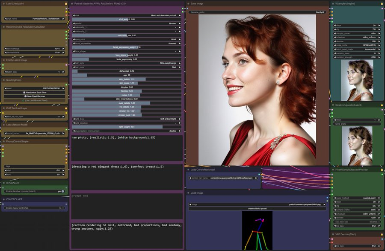The height and width of the screenshot is (251, 385).
Task: Decrease stop_at_clip_layer with its left arrow
Action: [6, 117]
